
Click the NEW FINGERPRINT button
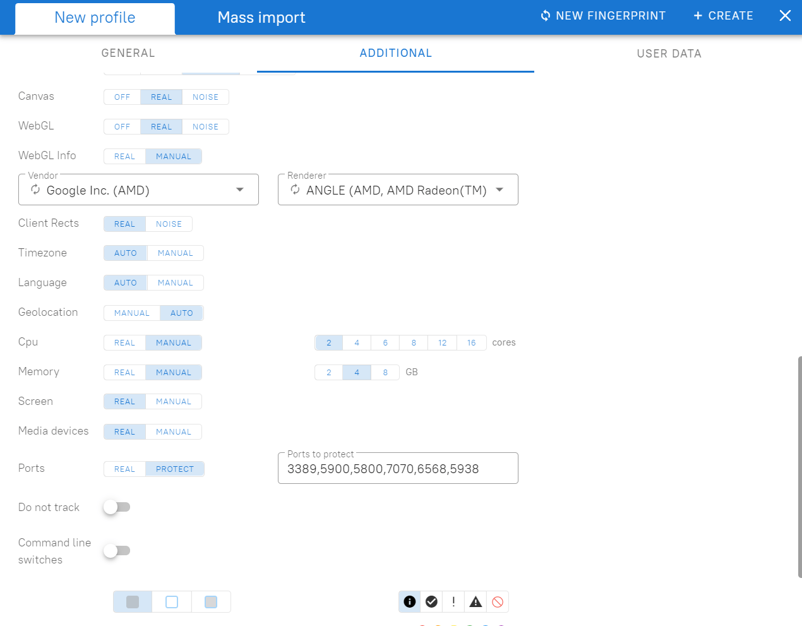coord(602,16)
